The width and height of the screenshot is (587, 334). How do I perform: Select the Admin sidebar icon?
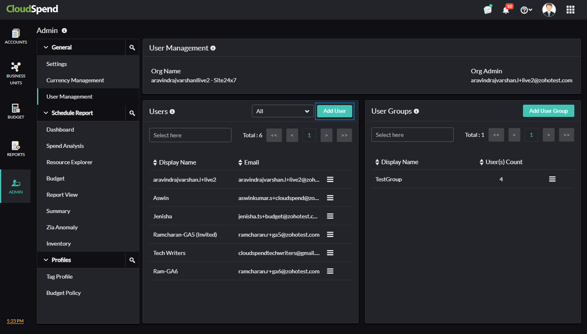(15, 186)
